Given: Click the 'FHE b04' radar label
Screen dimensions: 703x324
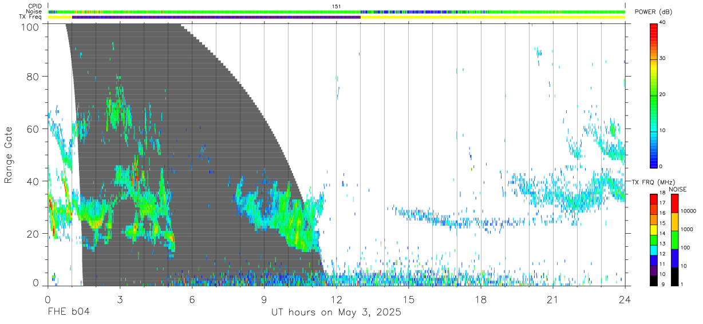Looking at the screenshot, I should point(69,313).
